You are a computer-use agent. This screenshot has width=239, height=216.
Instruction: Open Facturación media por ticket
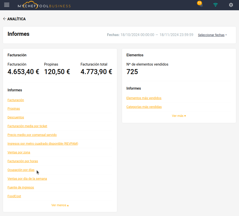[x=27, y=126]
